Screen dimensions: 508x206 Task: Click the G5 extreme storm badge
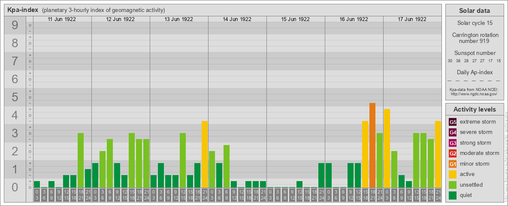[x=453, y=122]
